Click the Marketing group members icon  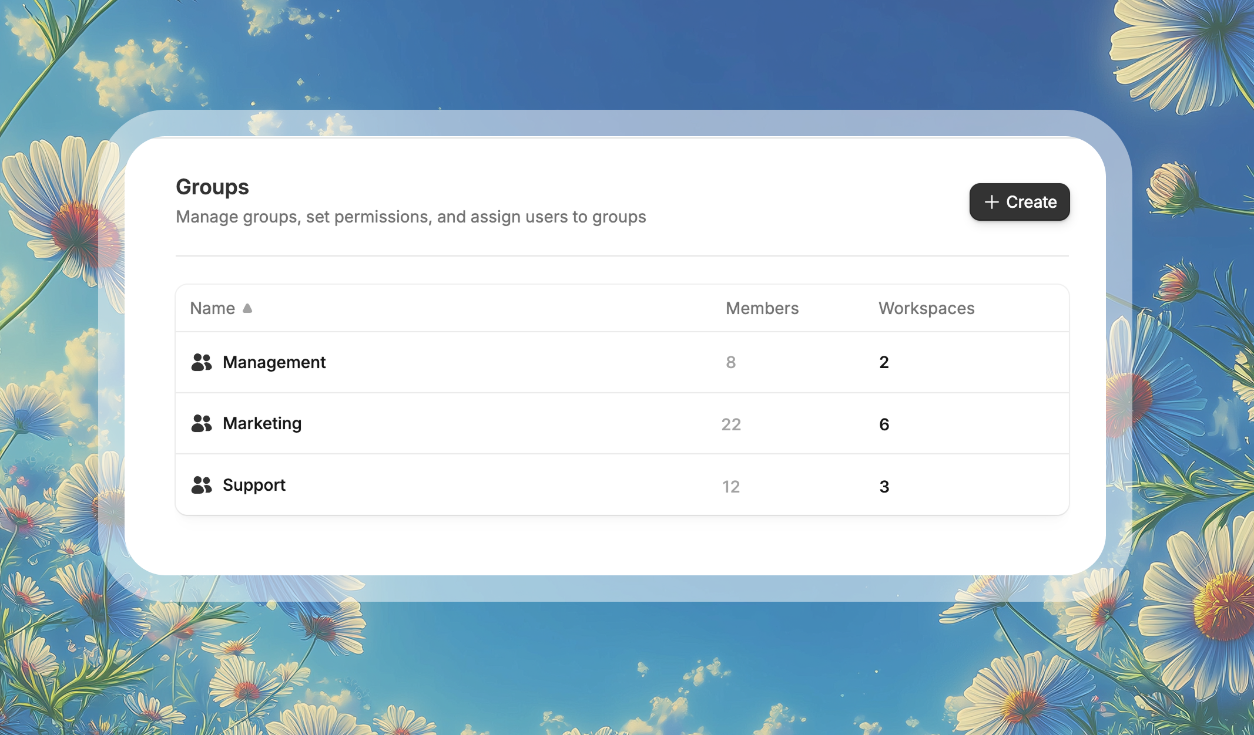[x=202, y=423]
